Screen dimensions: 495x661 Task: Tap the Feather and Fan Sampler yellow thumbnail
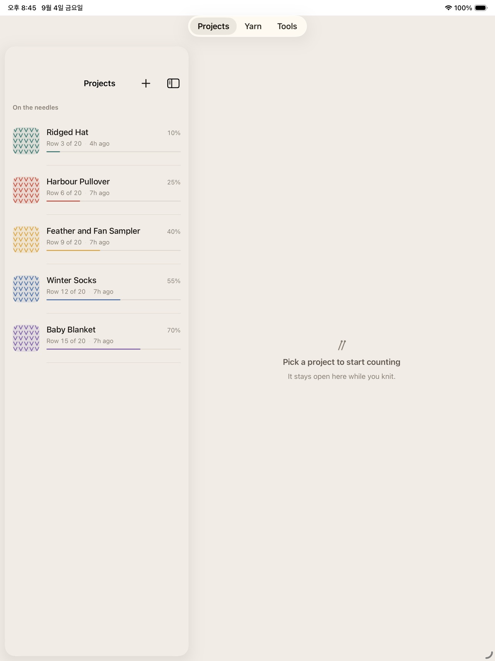26,239
